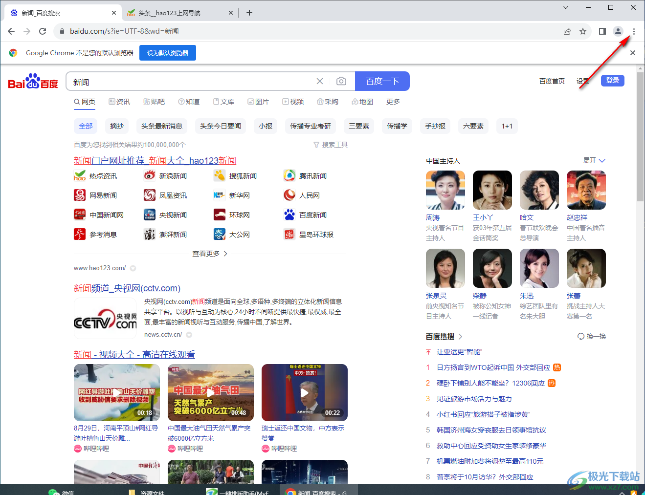The width and height of the screenshot is (645, 495).
Task: Open 参考消息 site link
Action: (x=95, y=235)
